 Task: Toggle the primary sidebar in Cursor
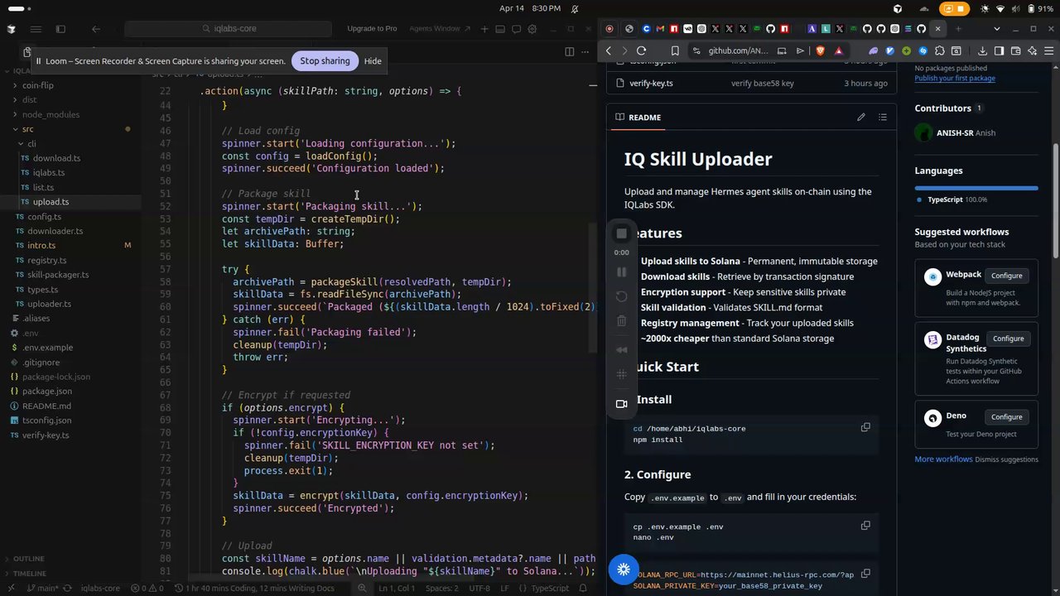pyautogui.click(x=60, y=29)
